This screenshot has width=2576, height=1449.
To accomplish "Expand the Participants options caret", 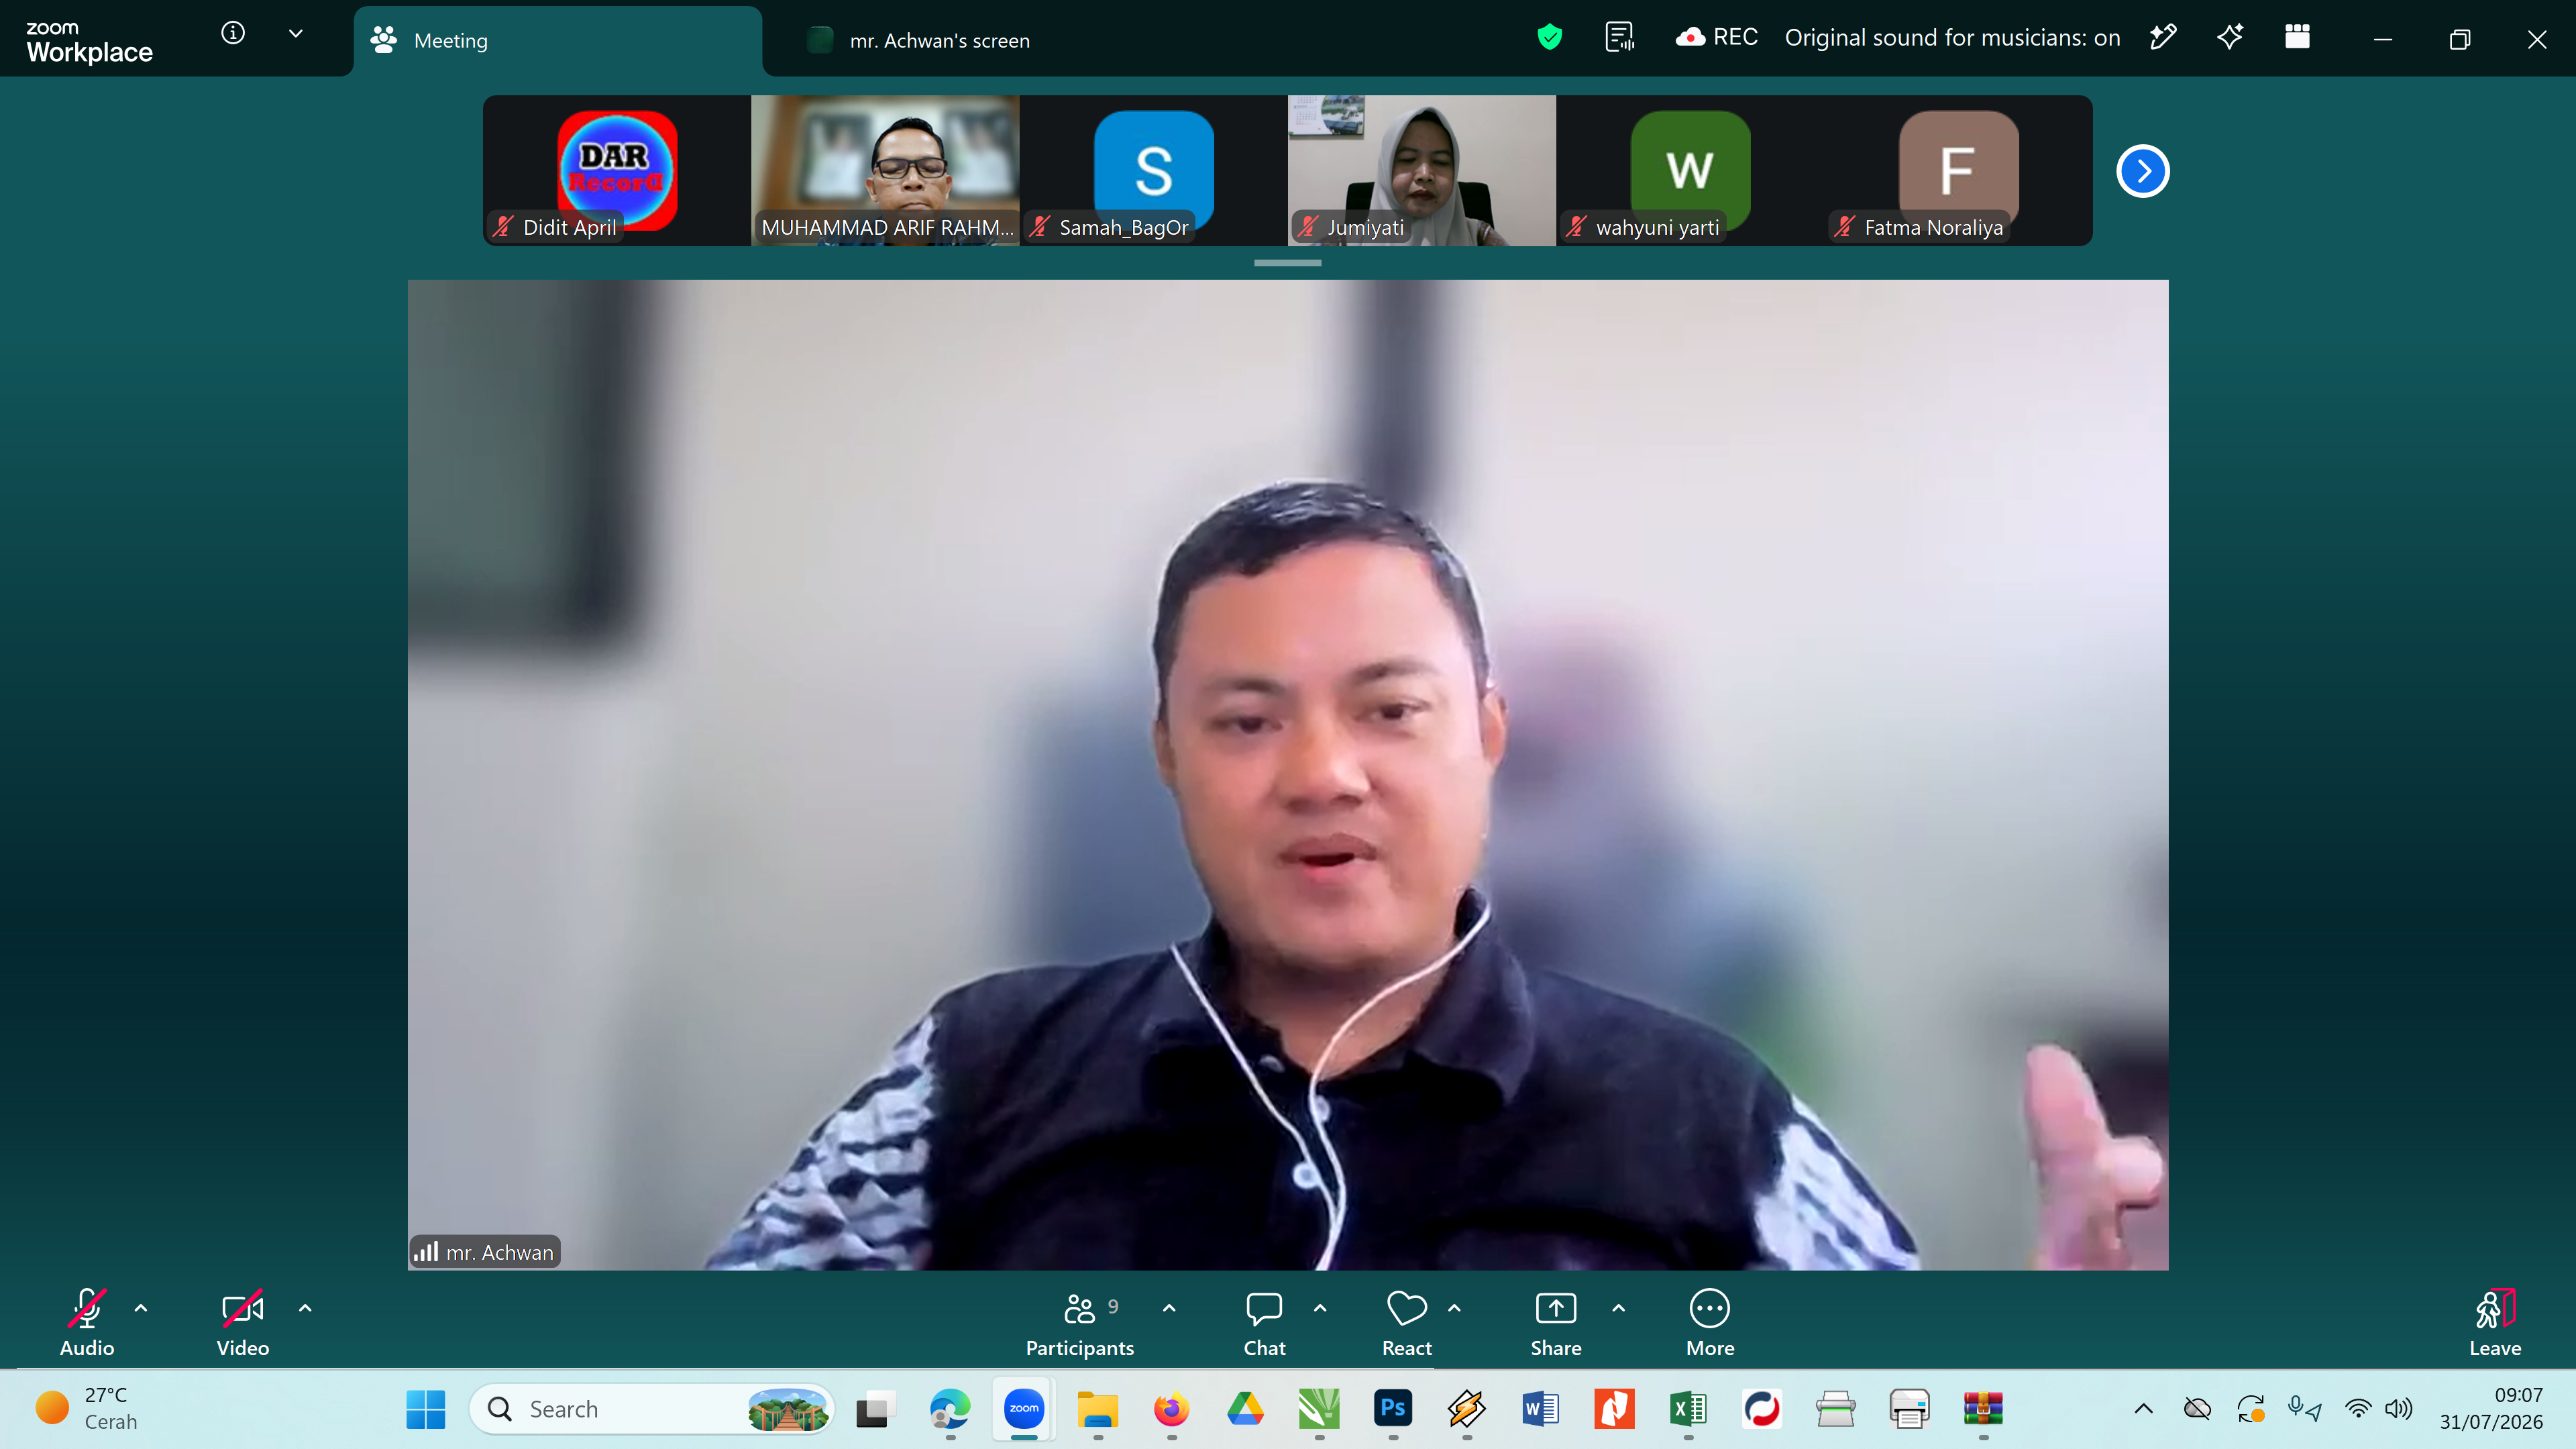I will (1168, 1308).
